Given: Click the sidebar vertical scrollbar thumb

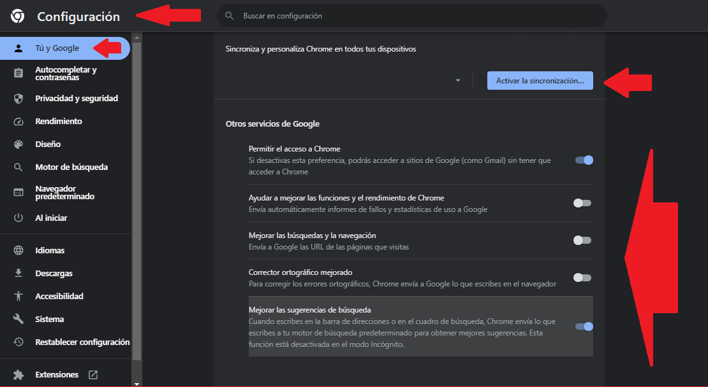Looking at the screenshot, I should tap(136, 201).
